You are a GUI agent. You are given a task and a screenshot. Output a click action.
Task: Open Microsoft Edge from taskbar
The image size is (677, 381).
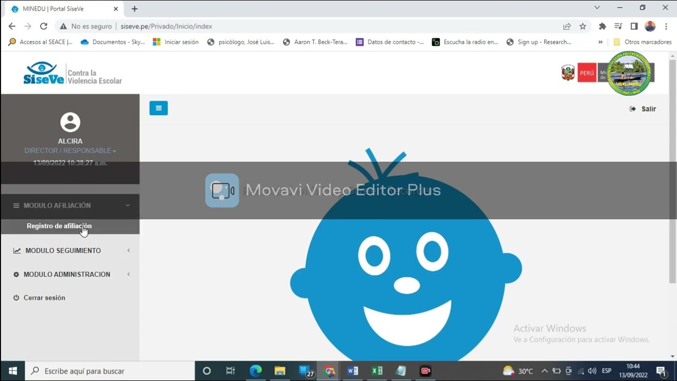click(x=255, y=371)
